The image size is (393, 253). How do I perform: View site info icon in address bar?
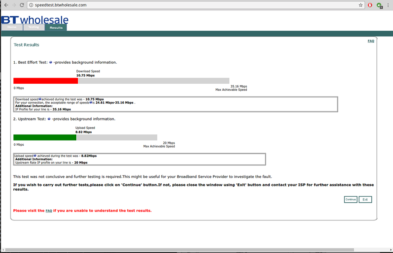pos(31,5)
